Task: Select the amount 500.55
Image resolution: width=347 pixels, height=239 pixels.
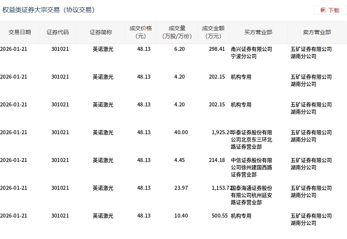Action: coord(220,216)
